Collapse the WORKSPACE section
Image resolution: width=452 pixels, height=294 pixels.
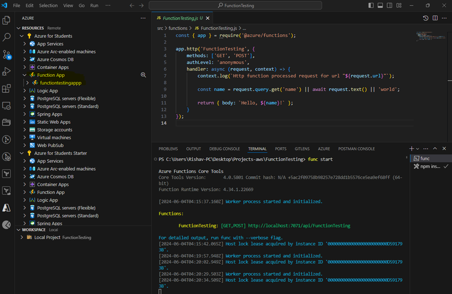pos(19,230)
